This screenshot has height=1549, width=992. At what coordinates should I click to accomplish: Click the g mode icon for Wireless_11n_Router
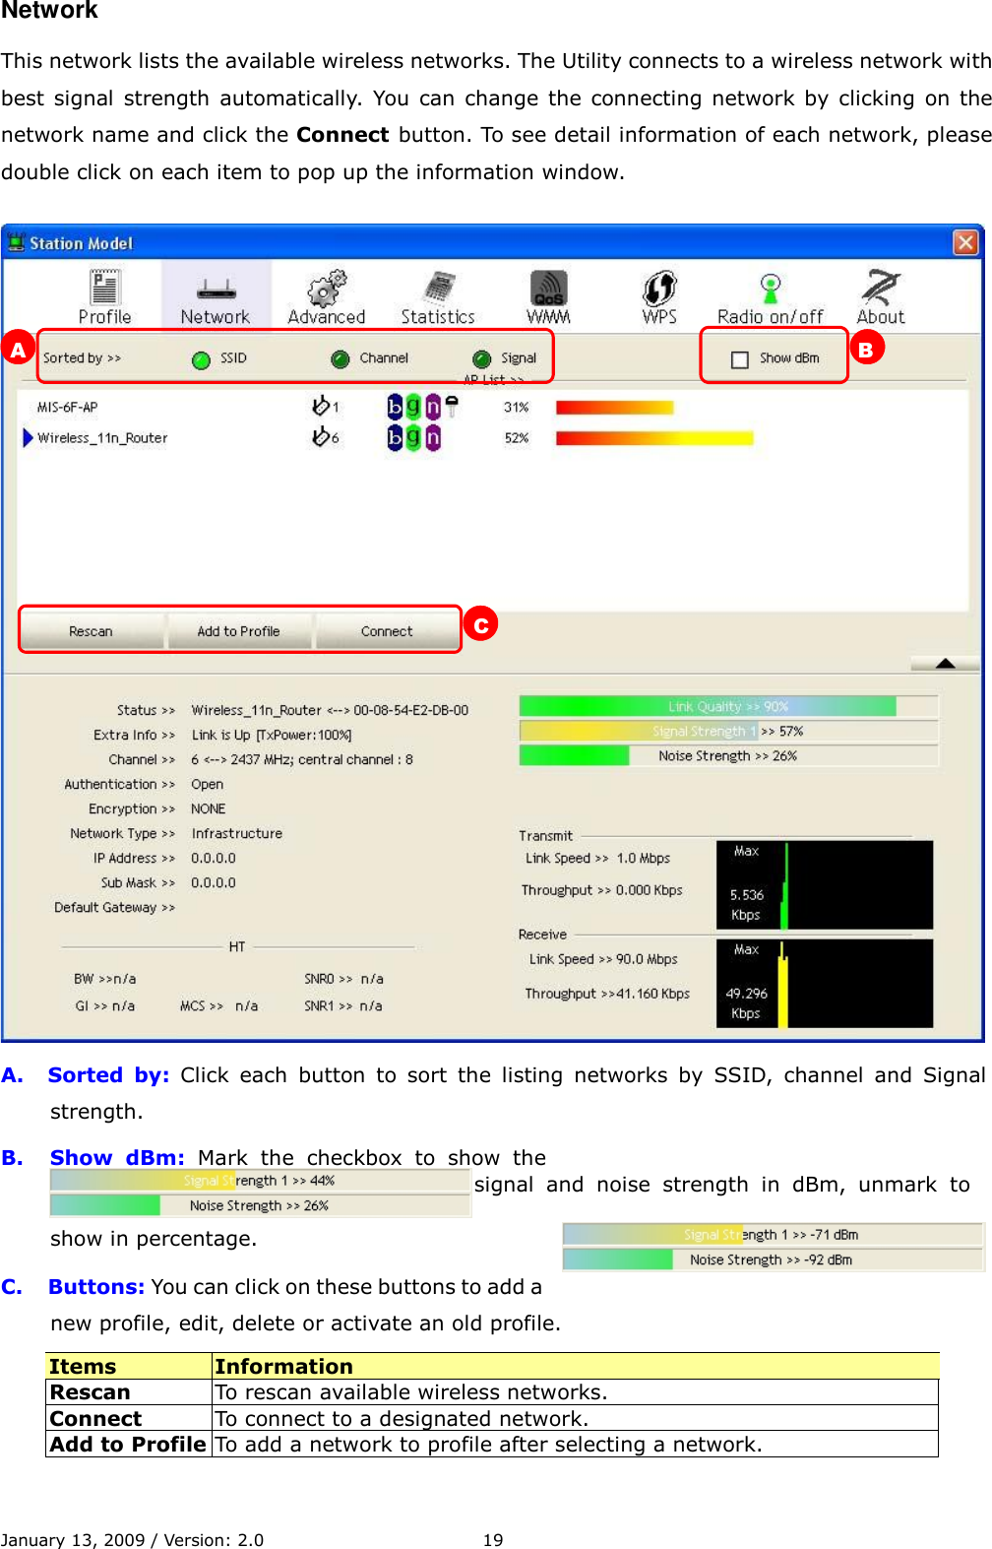413,436
